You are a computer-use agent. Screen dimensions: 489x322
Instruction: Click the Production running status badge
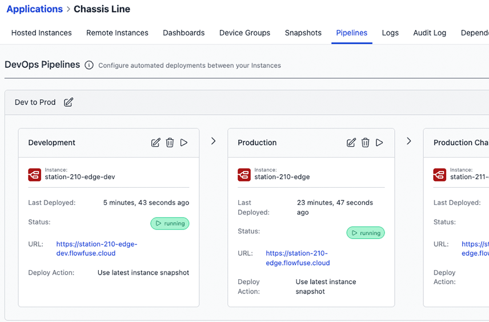point(366,233)
